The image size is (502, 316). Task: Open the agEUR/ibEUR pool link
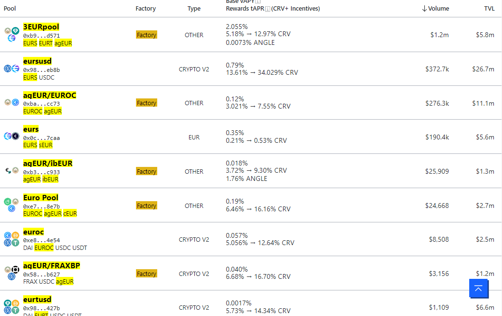(x=48, y=164)
